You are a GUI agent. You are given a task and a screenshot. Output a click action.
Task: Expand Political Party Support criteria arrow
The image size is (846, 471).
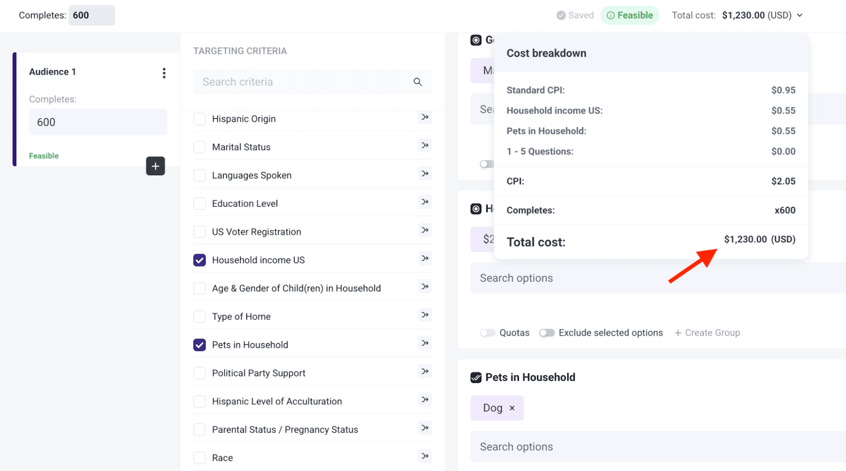click(x=425, y=371)
